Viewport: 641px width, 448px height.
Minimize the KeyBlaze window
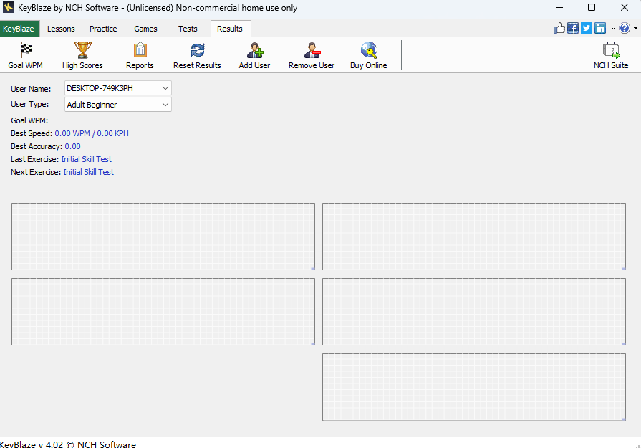coord(559,7)
